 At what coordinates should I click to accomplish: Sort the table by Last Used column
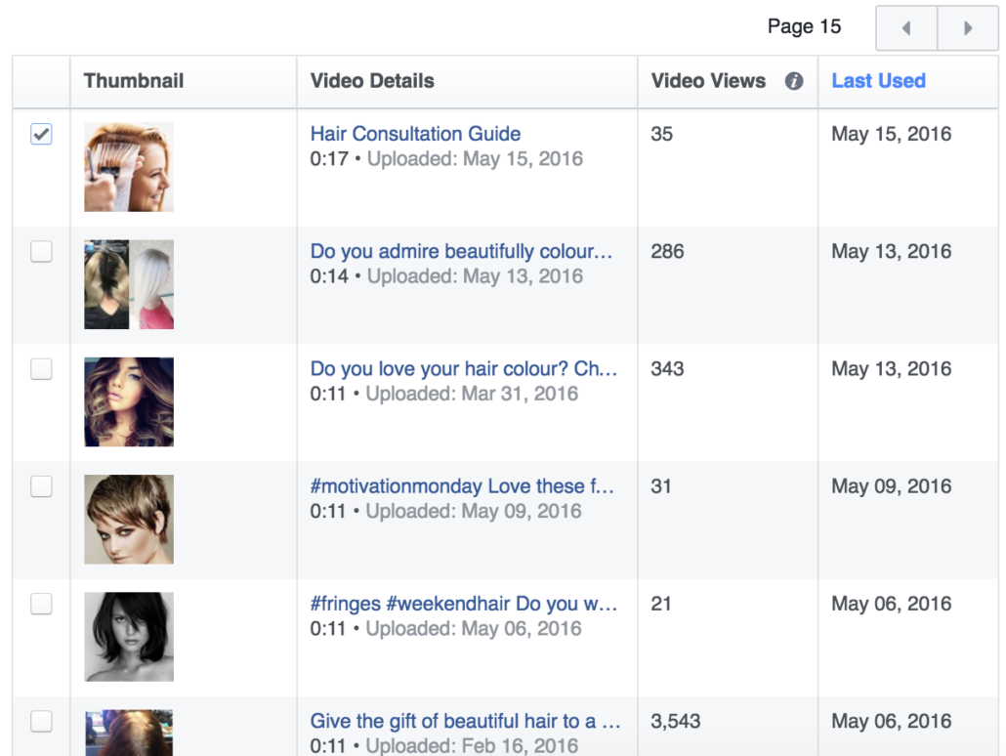[878, 81]
